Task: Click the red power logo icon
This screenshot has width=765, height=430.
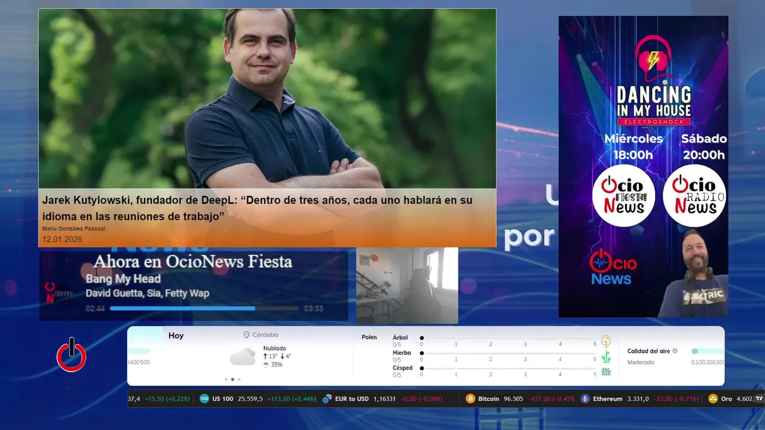Action: pyautogui.click(x=72, y=355)
